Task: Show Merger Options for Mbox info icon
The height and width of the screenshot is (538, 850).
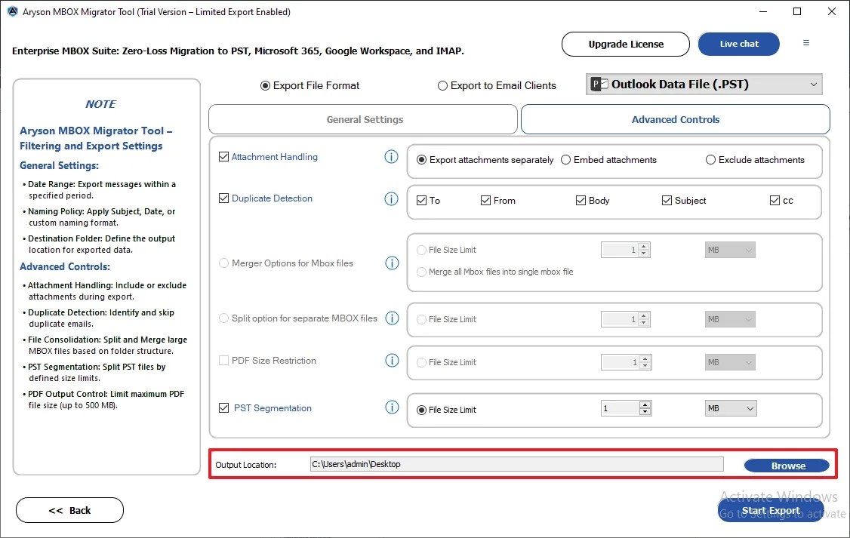Action: 392,263
